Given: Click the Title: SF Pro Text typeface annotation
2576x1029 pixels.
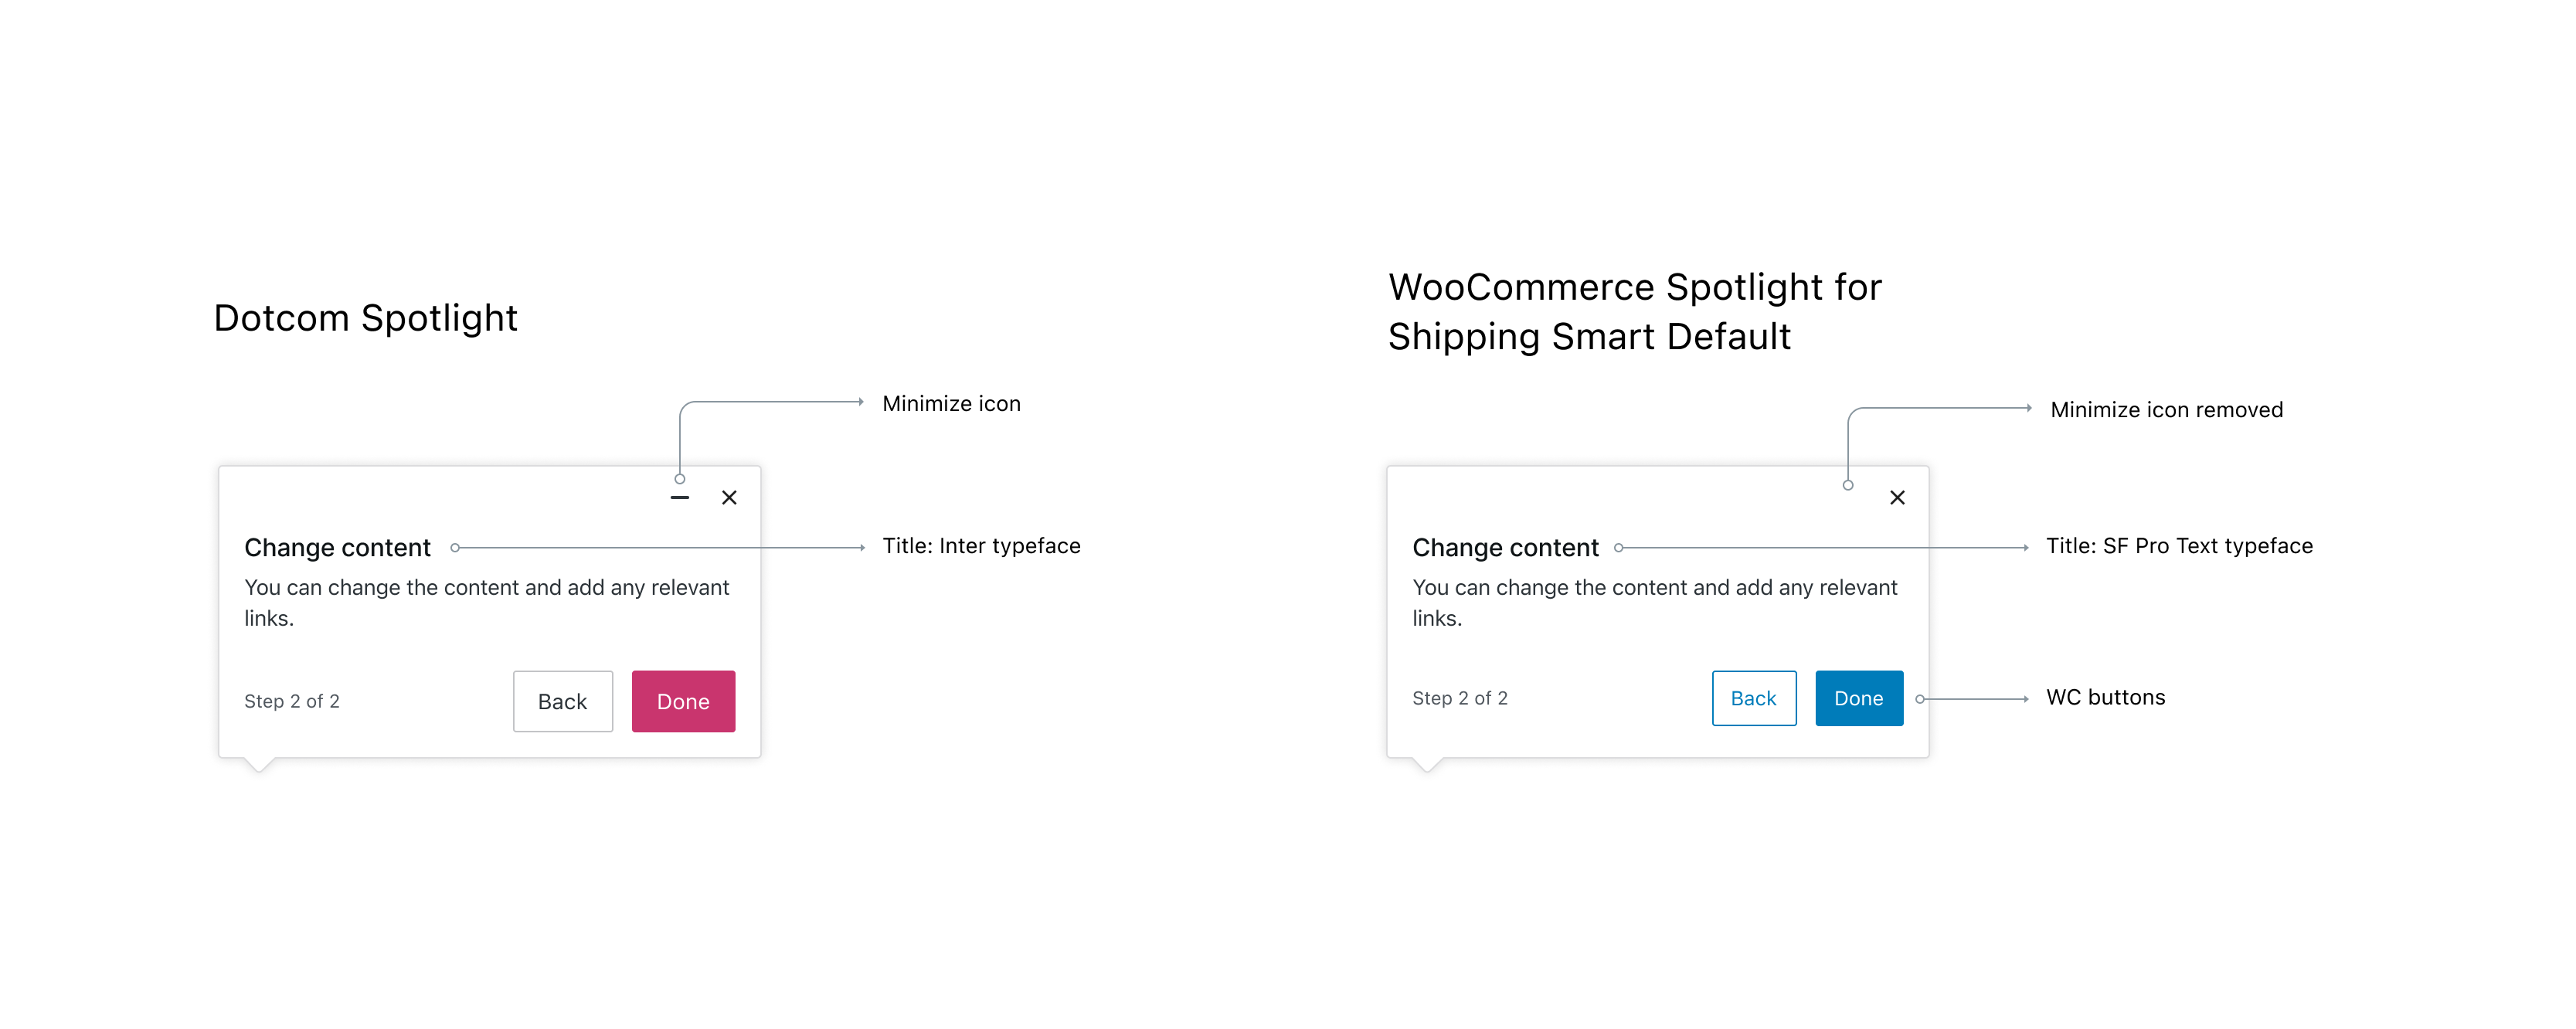Looking at the screenshot, I should point(2180,546).
